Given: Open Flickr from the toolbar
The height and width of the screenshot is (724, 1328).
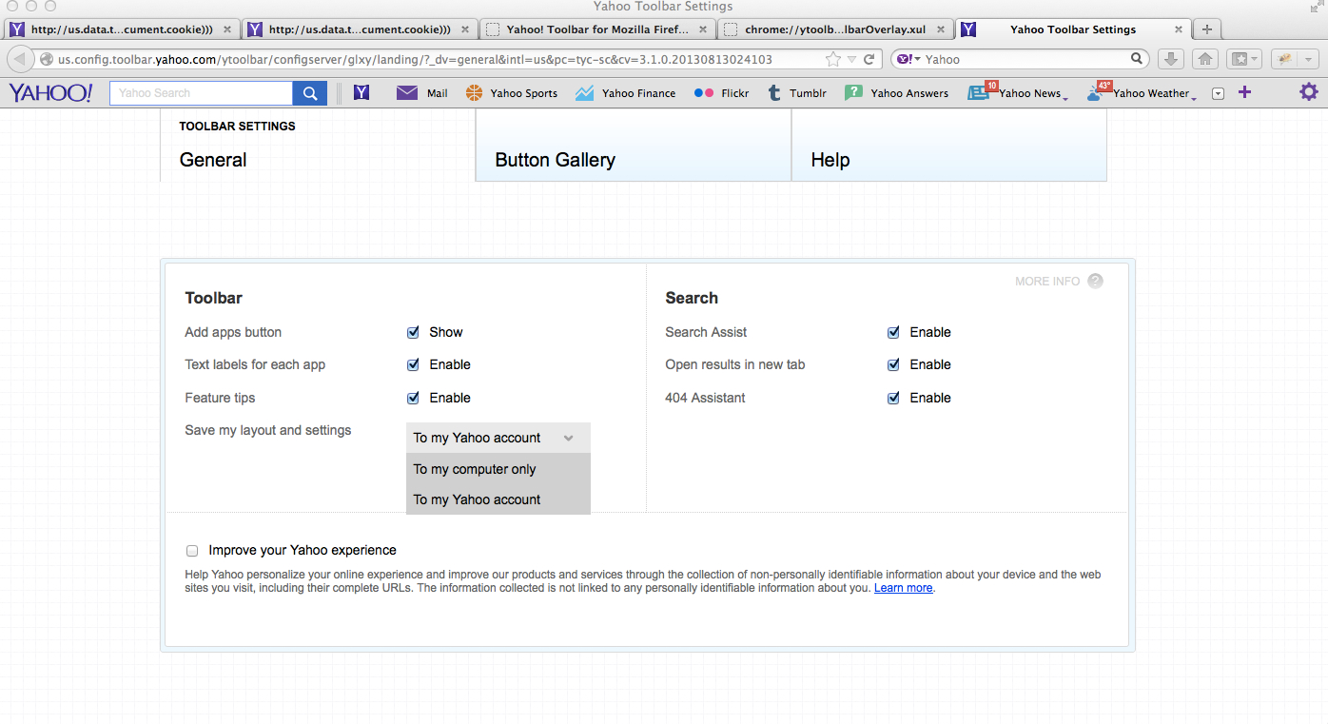Looking at the screenshot, I should pyautogui.click(x=721, y=92).
